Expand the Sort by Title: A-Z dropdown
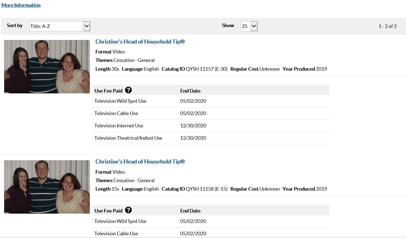This screenshot has height=238, width=406. click(60, 26)
